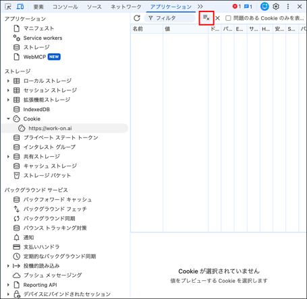Activate the inspect element picker icon
Screen dimensions: 307x299
[8, 7]
